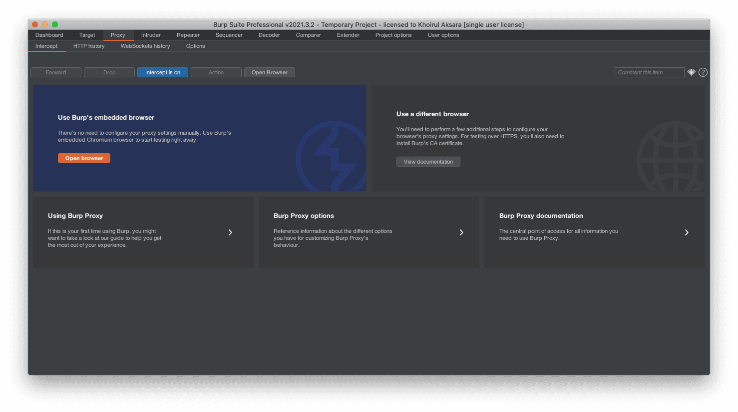
Task: Click the Open Browser toolbar button
Action: coord(269,72)
